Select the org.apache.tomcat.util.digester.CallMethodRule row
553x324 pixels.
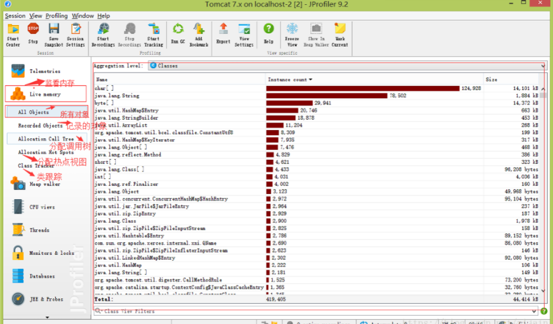point(316,280)
